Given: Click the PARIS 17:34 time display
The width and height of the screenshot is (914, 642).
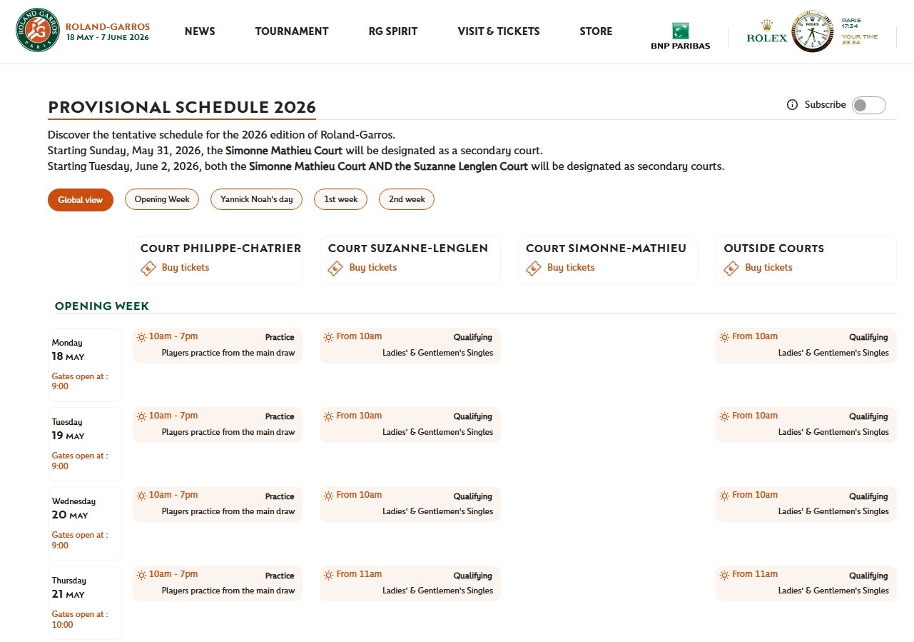Looking at the screenshot, I should [852, 24].
